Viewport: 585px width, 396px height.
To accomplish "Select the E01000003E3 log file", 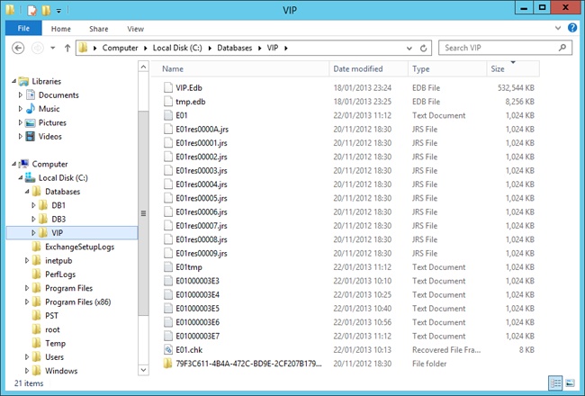I will (197, 281).
